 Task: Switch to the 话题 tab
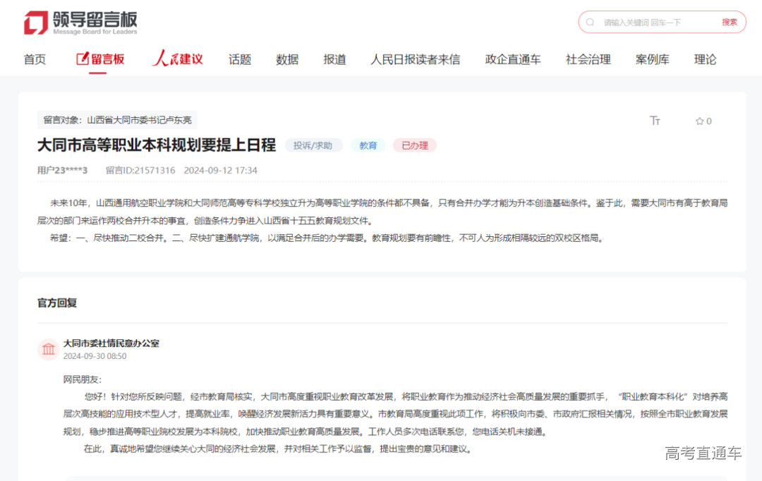tap(240, 60)
